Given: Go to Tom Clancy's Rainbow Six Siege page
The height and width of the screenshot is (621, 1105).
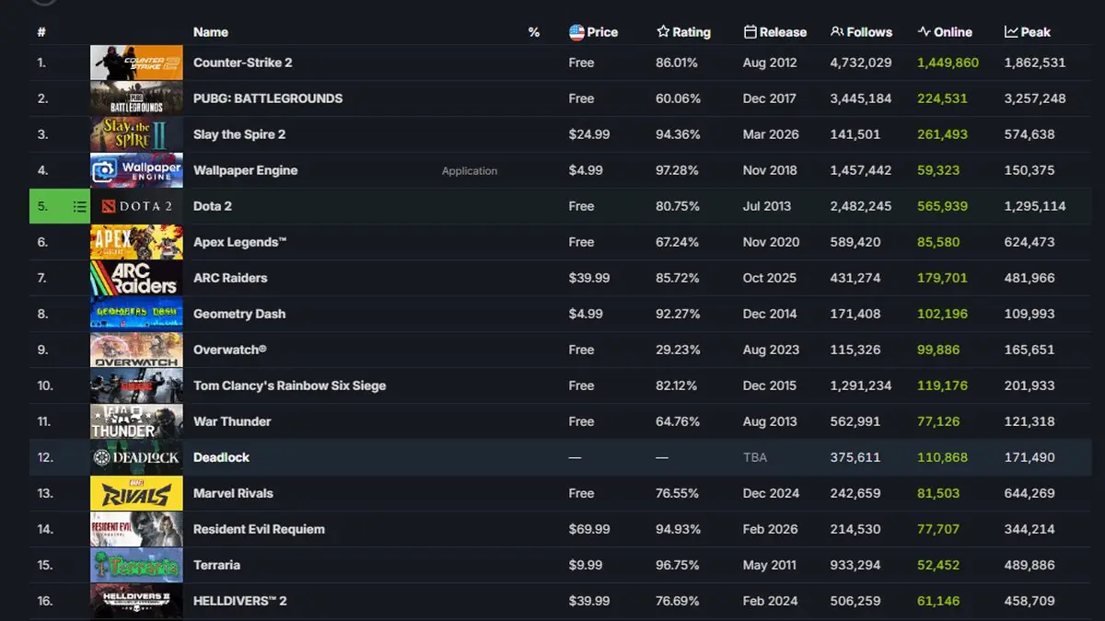Looking at the screenshot, I should tap(289, 385).
